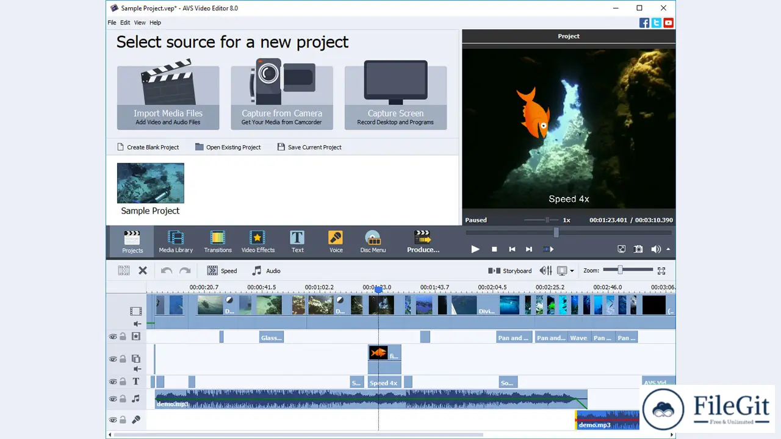This screenshot has height=439, width=781.
Task: Click the Produce button
Action: 423,241
